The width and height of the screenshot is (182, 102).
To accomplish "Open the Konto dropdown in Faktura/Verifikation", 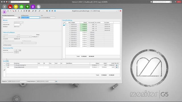I will tap(31, 37).
